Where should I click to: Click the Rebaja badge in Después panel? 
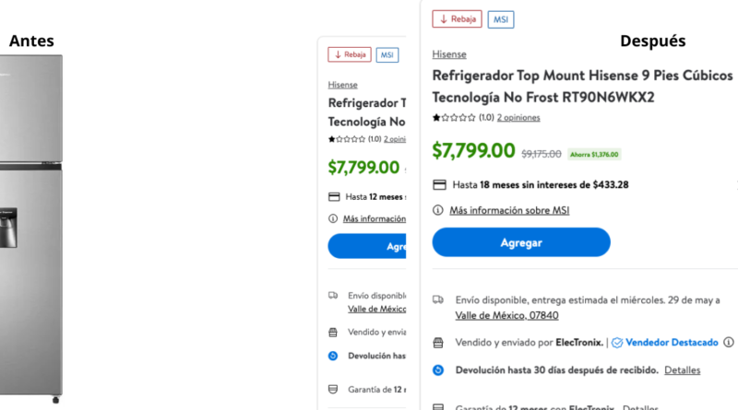(x=457, y=19)
